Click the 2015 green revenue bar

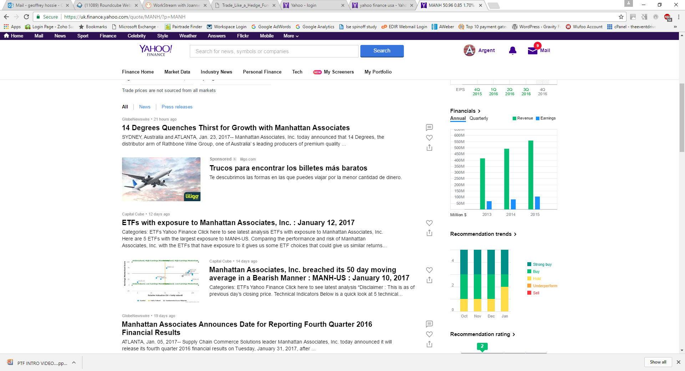531,175
